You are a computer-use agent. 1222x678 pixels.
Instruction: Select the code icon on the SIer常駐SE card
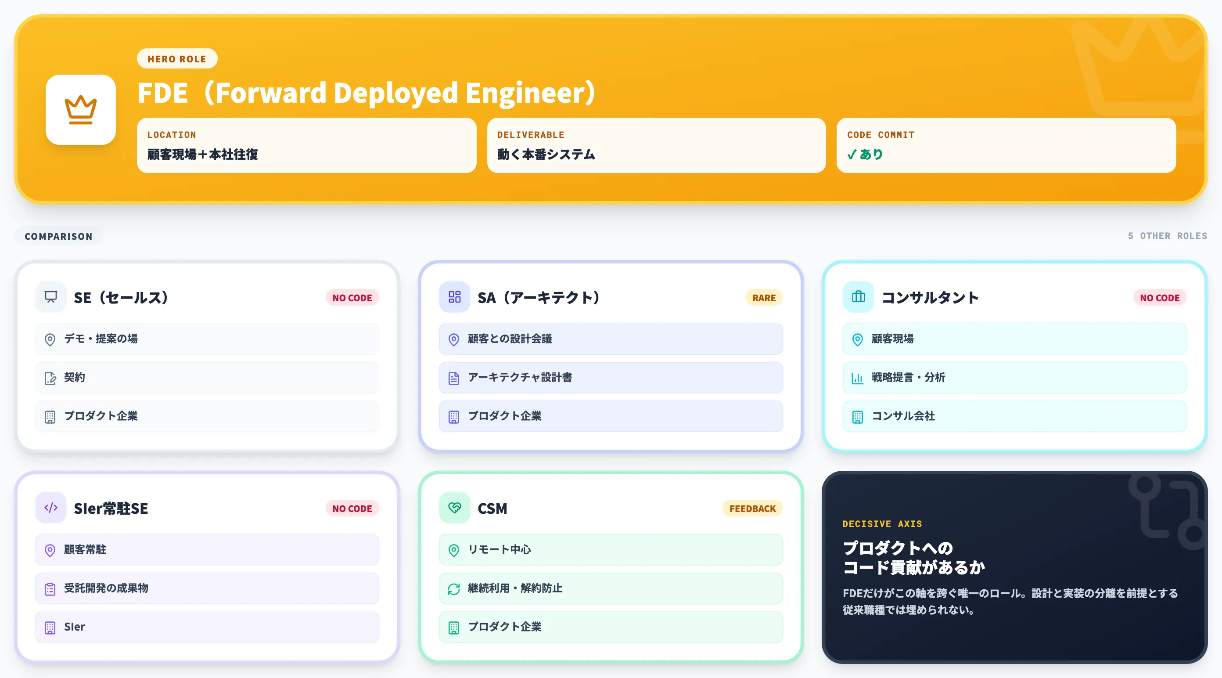(x=50, y=508)
